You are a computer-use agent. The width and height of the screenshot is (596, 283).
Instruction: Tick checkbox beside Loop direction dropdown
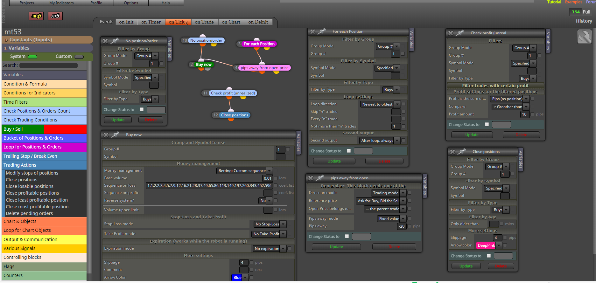403,104
